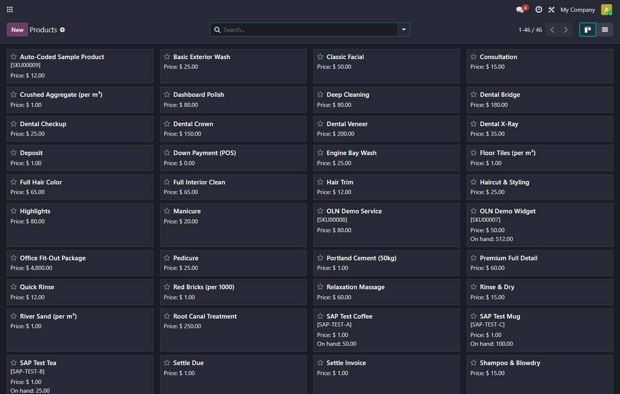Favorite the Crushed Aggregate star
Screen dimensions: 620x394
click(x=14, y=94)
